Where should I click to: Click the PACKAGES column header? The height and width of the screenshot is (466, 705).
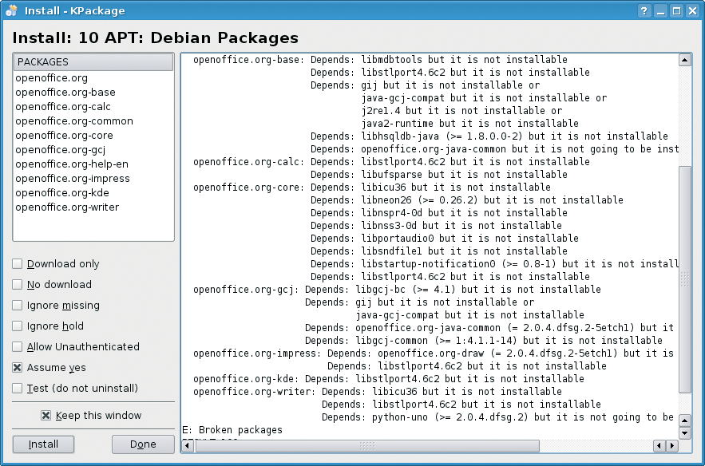(x=93, y=62)
